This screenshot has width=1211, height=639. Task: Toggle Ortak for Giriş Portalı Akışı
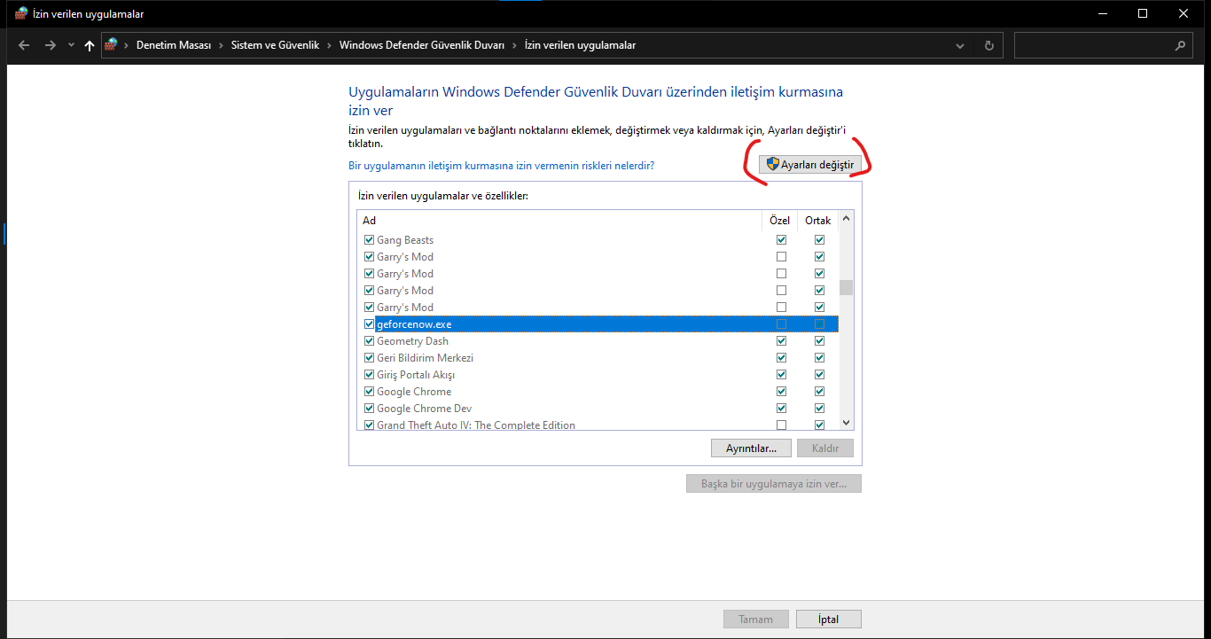tap(819, 375)
